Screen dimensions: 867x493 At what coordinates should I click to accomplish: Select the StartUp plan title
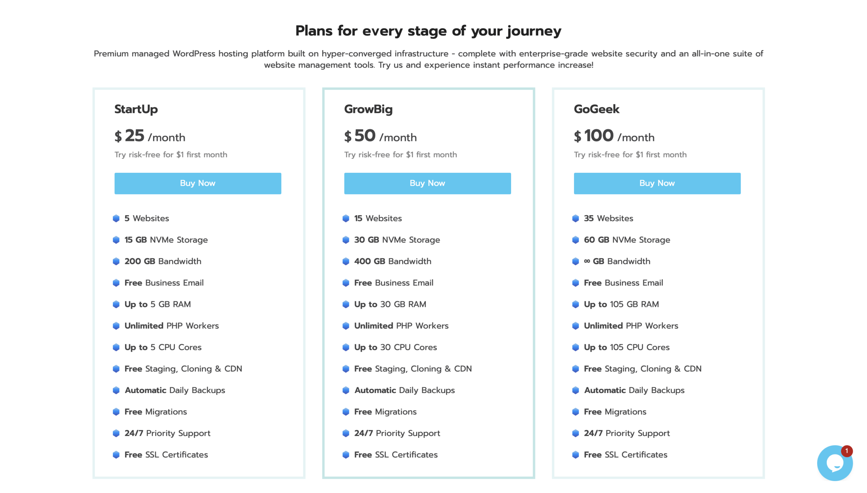(x=136, y=109)
